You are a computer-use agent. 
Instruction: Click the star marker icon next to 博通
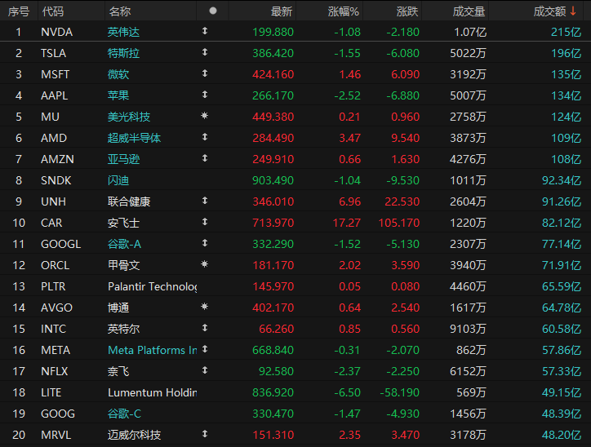tap(205, 307)
